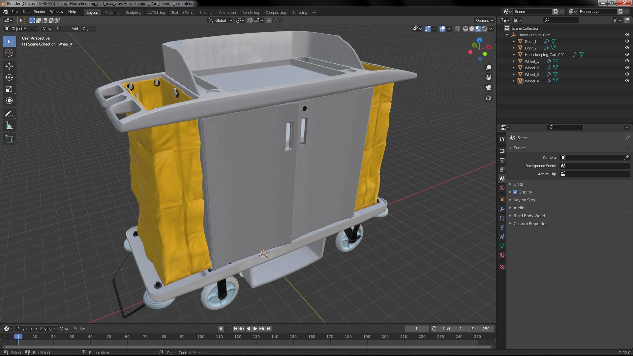Select the Move tool in toolbar
This screenshot has height=356, width=633.
[10, 65]
